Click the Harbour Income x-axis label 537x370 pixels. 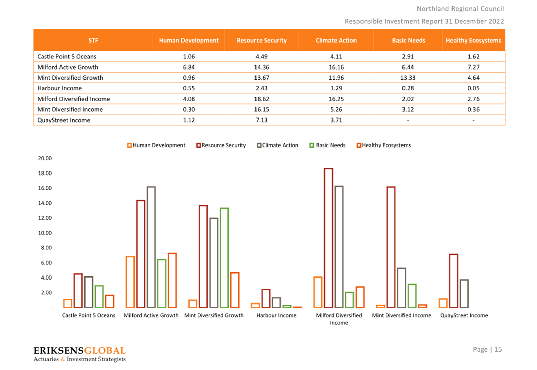tap(276, 316)
